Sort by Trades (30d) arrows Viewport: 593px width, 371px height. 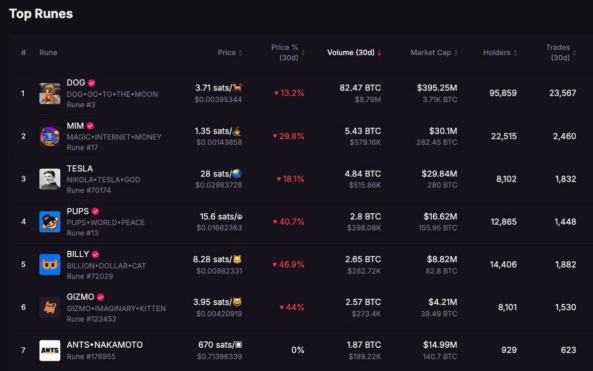[x=575, y=53]
